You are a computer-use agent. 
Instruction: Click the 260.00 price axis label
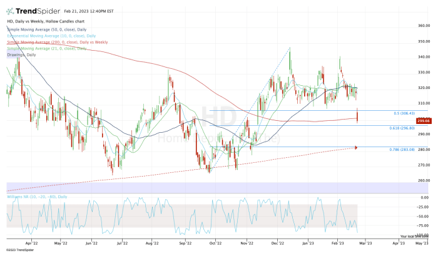click(424, 180)
